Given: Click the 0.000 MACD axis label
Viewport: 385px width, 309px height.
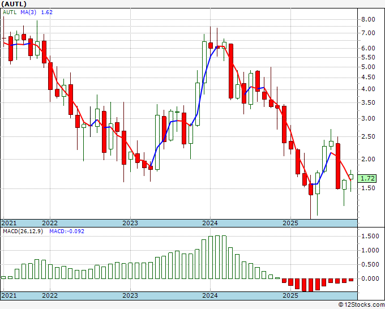Looking at the screenshot, I should coord(370,278).
